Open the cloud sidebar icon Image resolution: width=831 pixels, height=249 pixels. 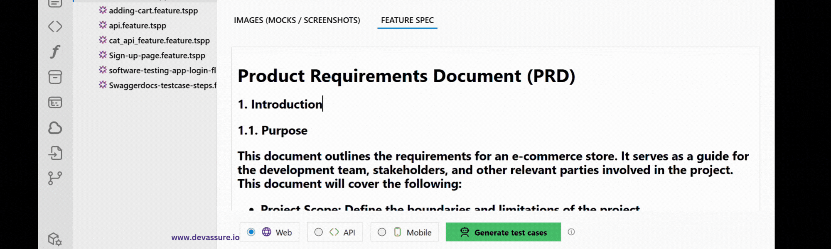[x=55, y=128]
